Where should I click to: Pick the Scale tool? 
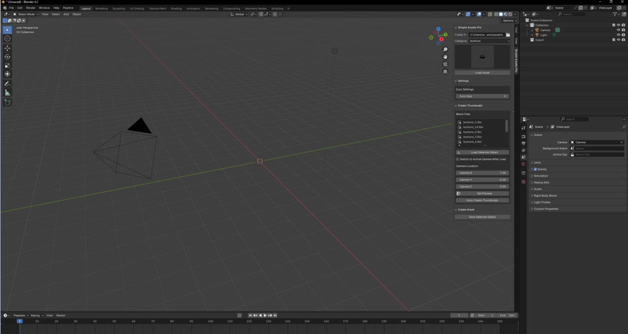(x=7, y=66)
